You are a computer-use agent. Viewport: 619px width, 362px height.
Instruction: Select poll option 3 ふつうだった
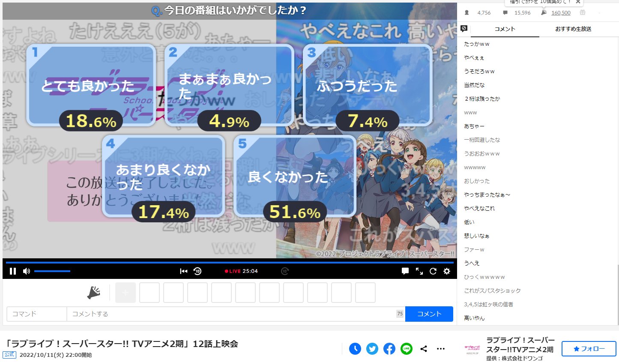368,86
